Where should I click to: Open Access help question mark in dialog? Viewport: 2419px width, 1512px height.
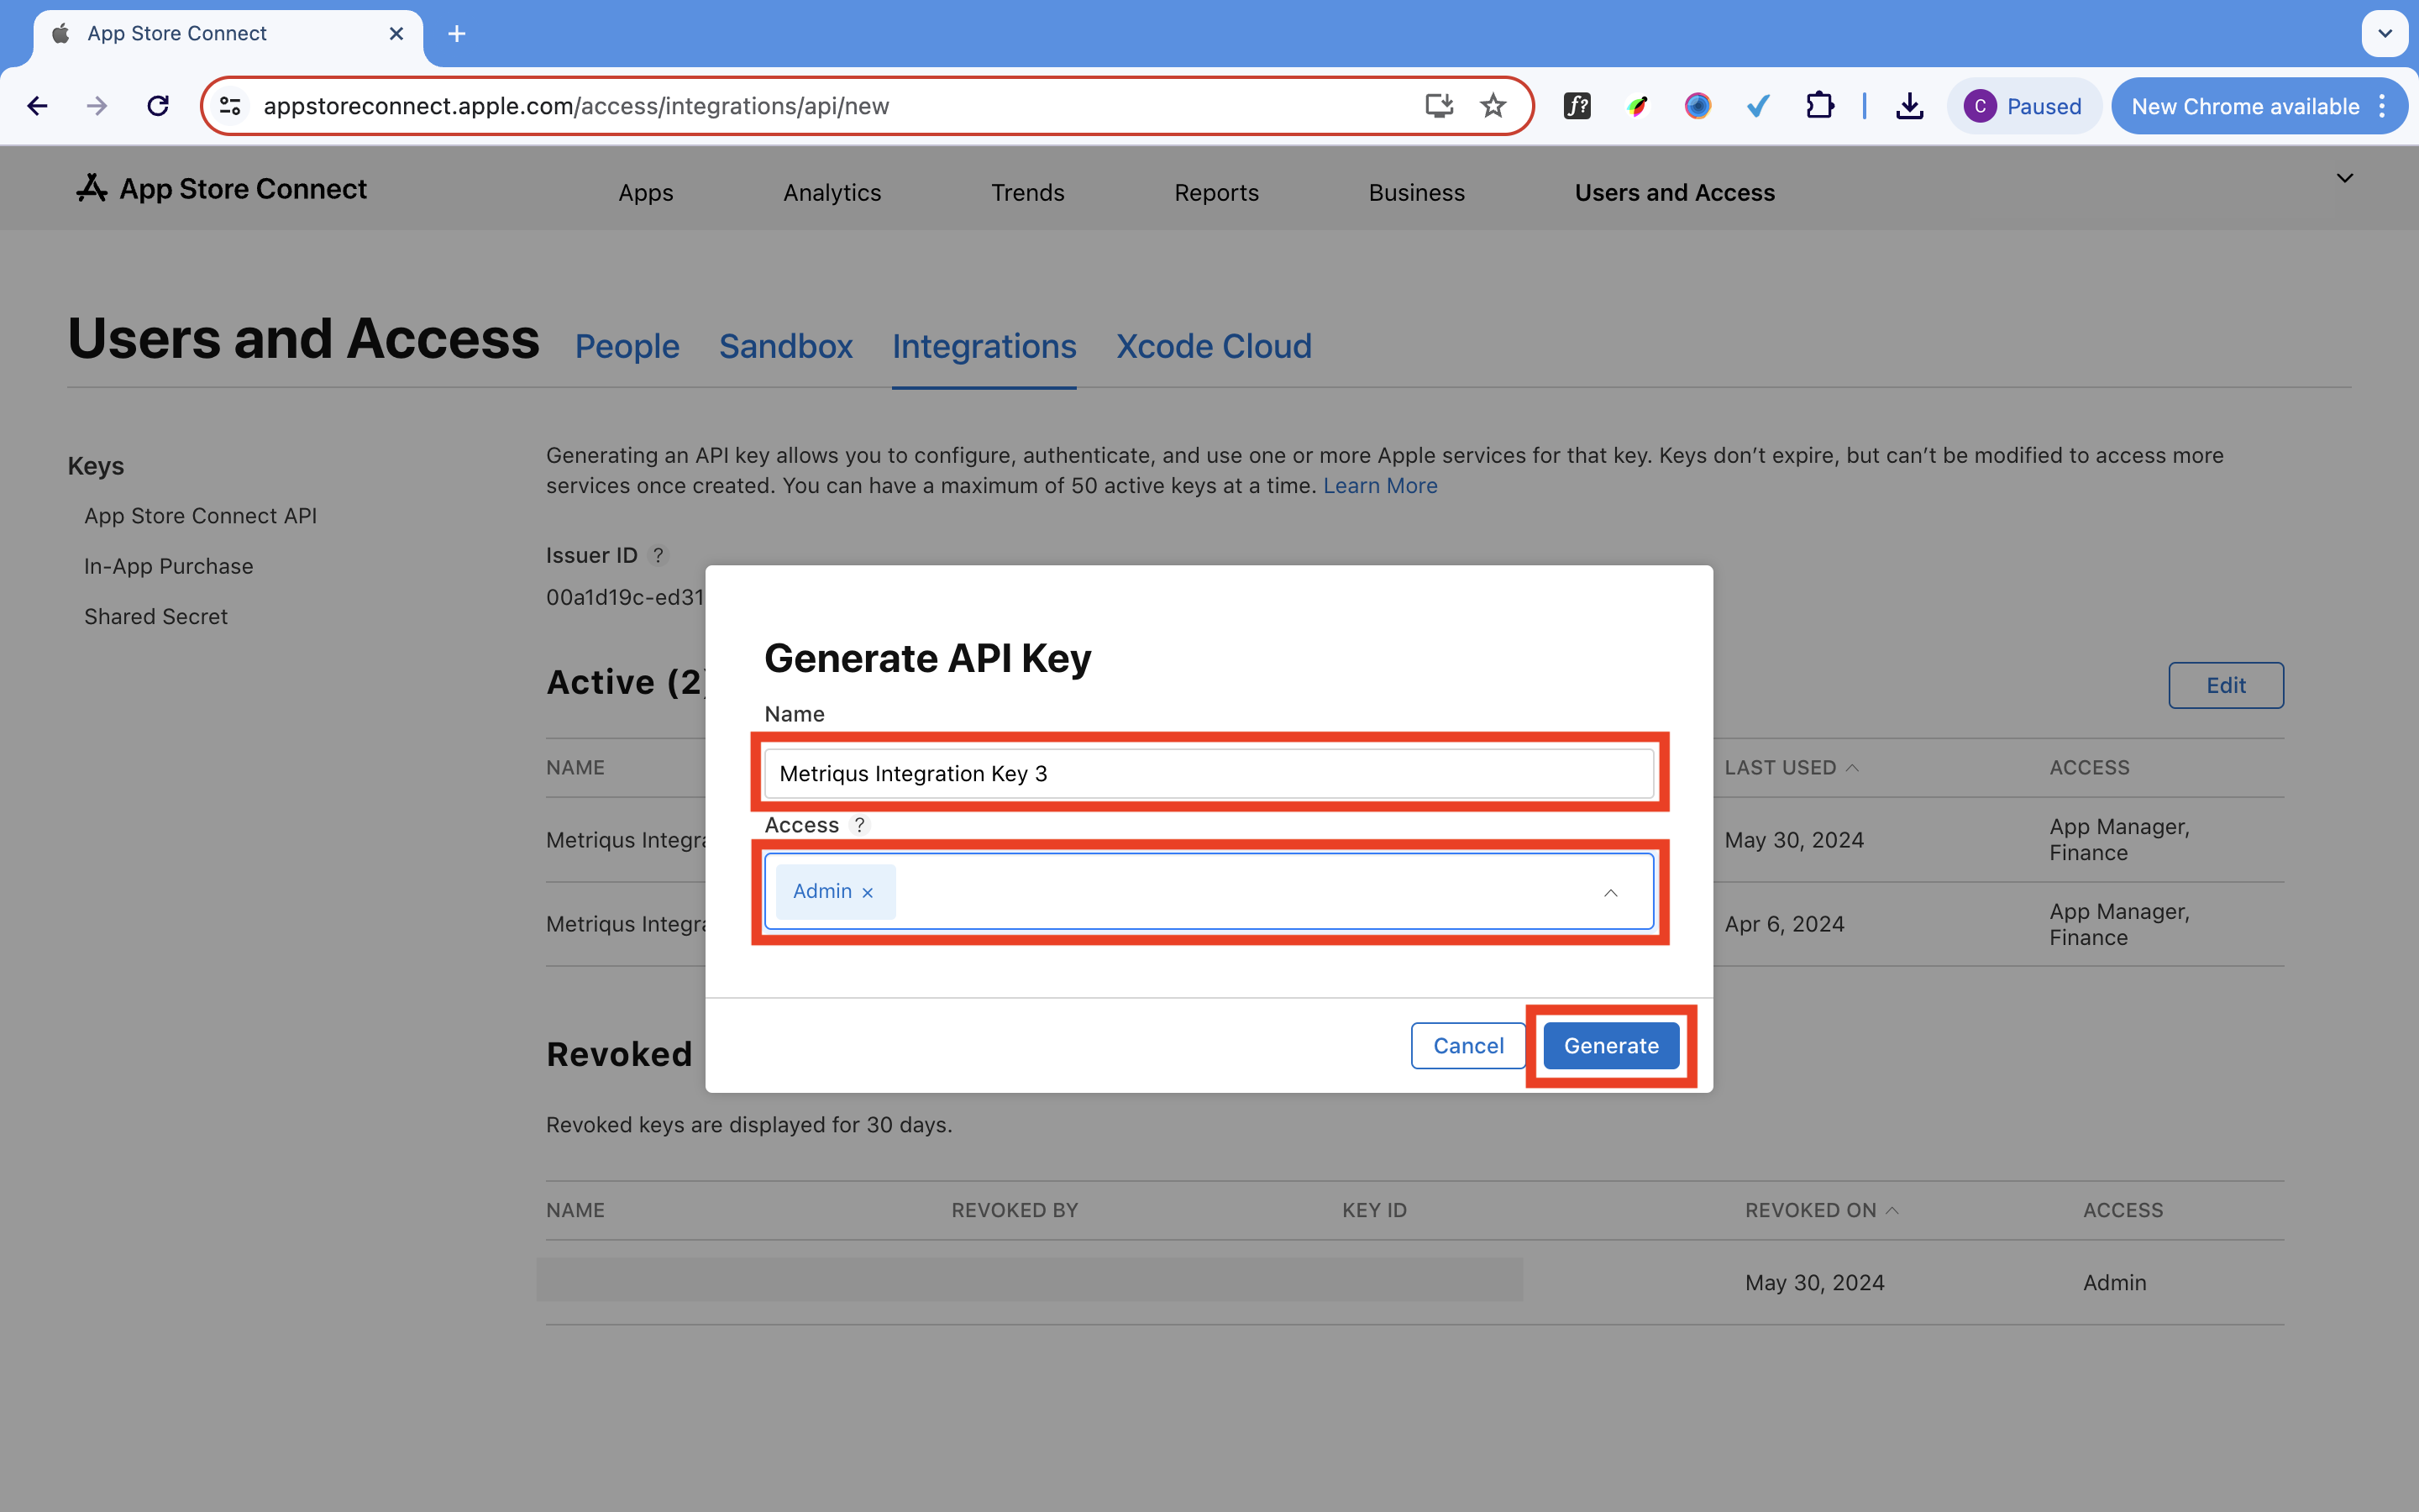click(x=859, y=825)
